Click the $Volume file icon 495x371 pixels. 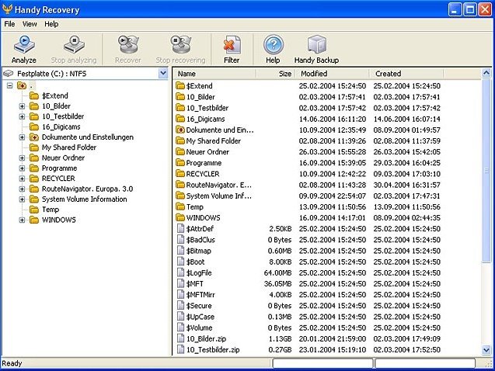pos(180,328)
